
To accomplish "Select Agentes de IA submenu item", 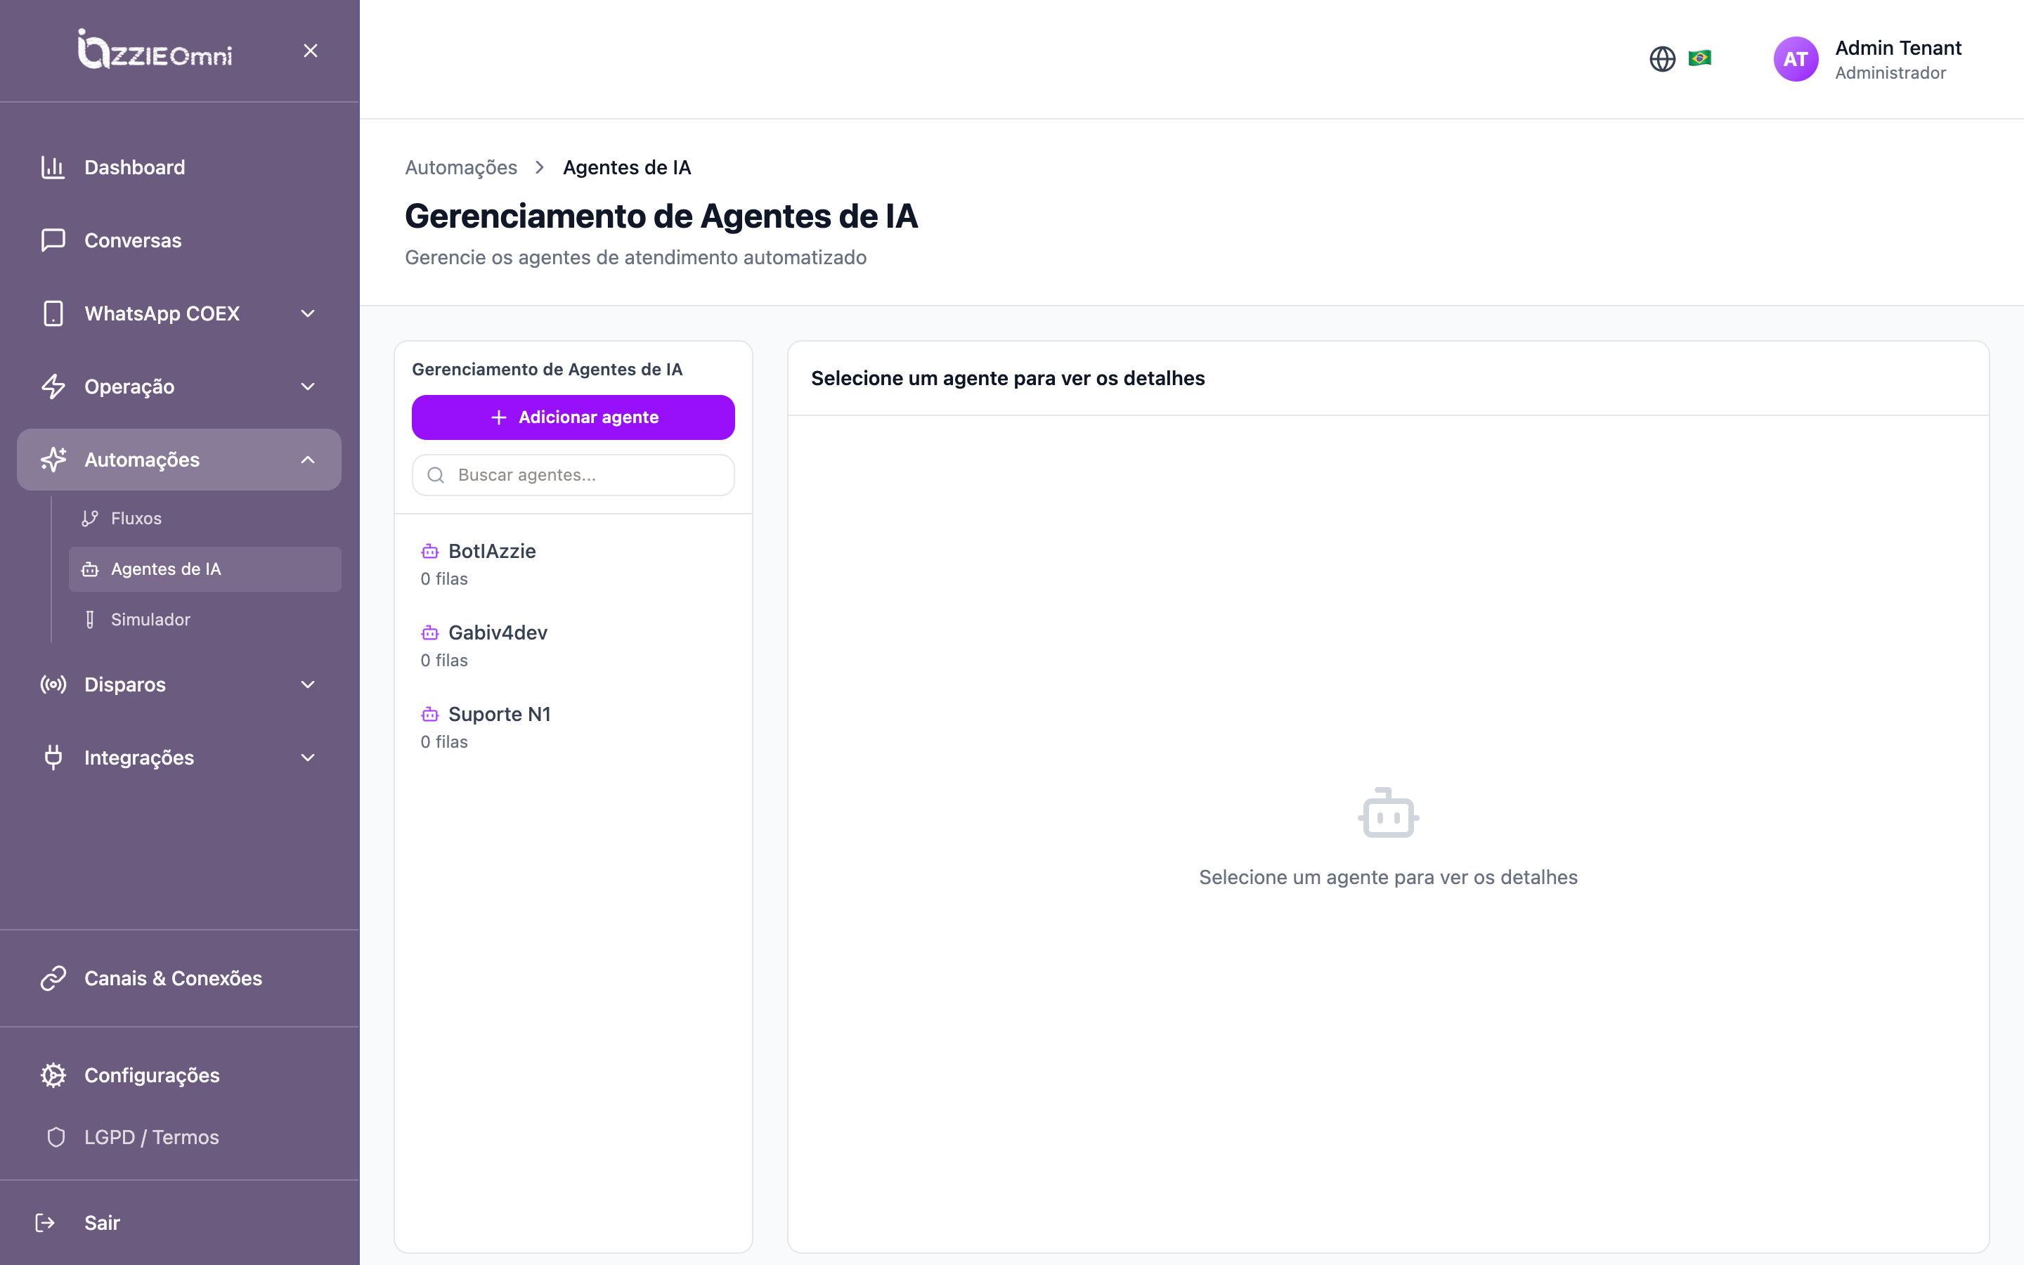I will (205, 569).
